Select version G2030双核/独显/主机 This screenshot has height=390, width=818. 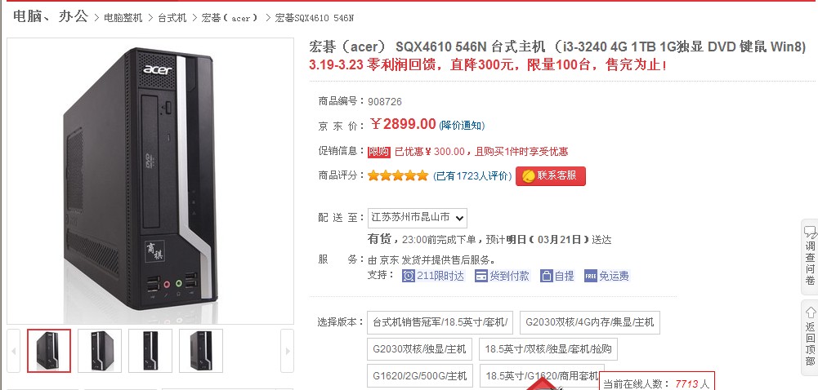click(x=419, y=349)
